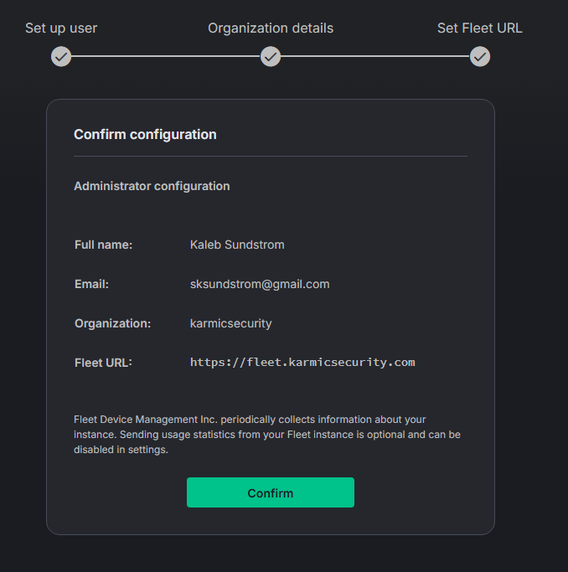This screenshot has width=568, height=572.
Task: Click the Fleet URL label
Action: (103, 363)
